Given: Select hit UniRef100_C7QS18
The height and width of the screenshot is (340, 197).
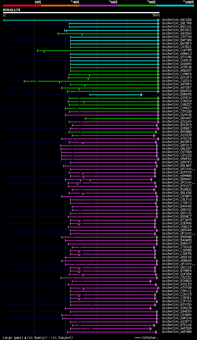Looking at the screenshot, I should click(x=177, y=247).
